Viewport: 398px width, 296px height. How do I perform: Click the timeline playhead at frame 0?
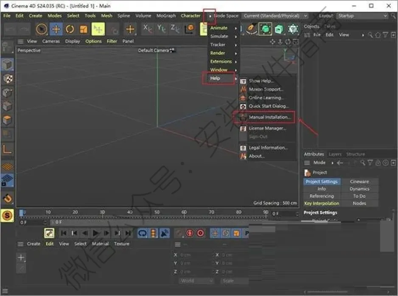pyautogui.click(x=21, y=212)
